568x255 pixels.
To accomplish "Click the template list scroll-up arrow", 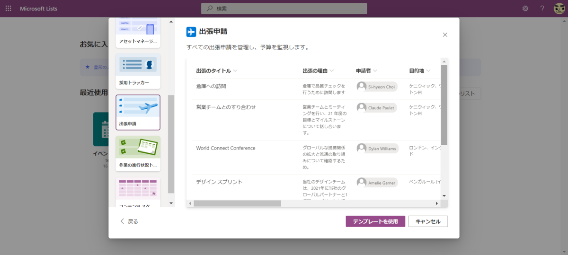I will 171,22.
